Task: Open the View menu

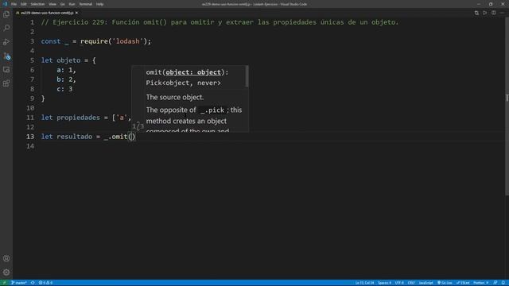Action: point(52,4)
